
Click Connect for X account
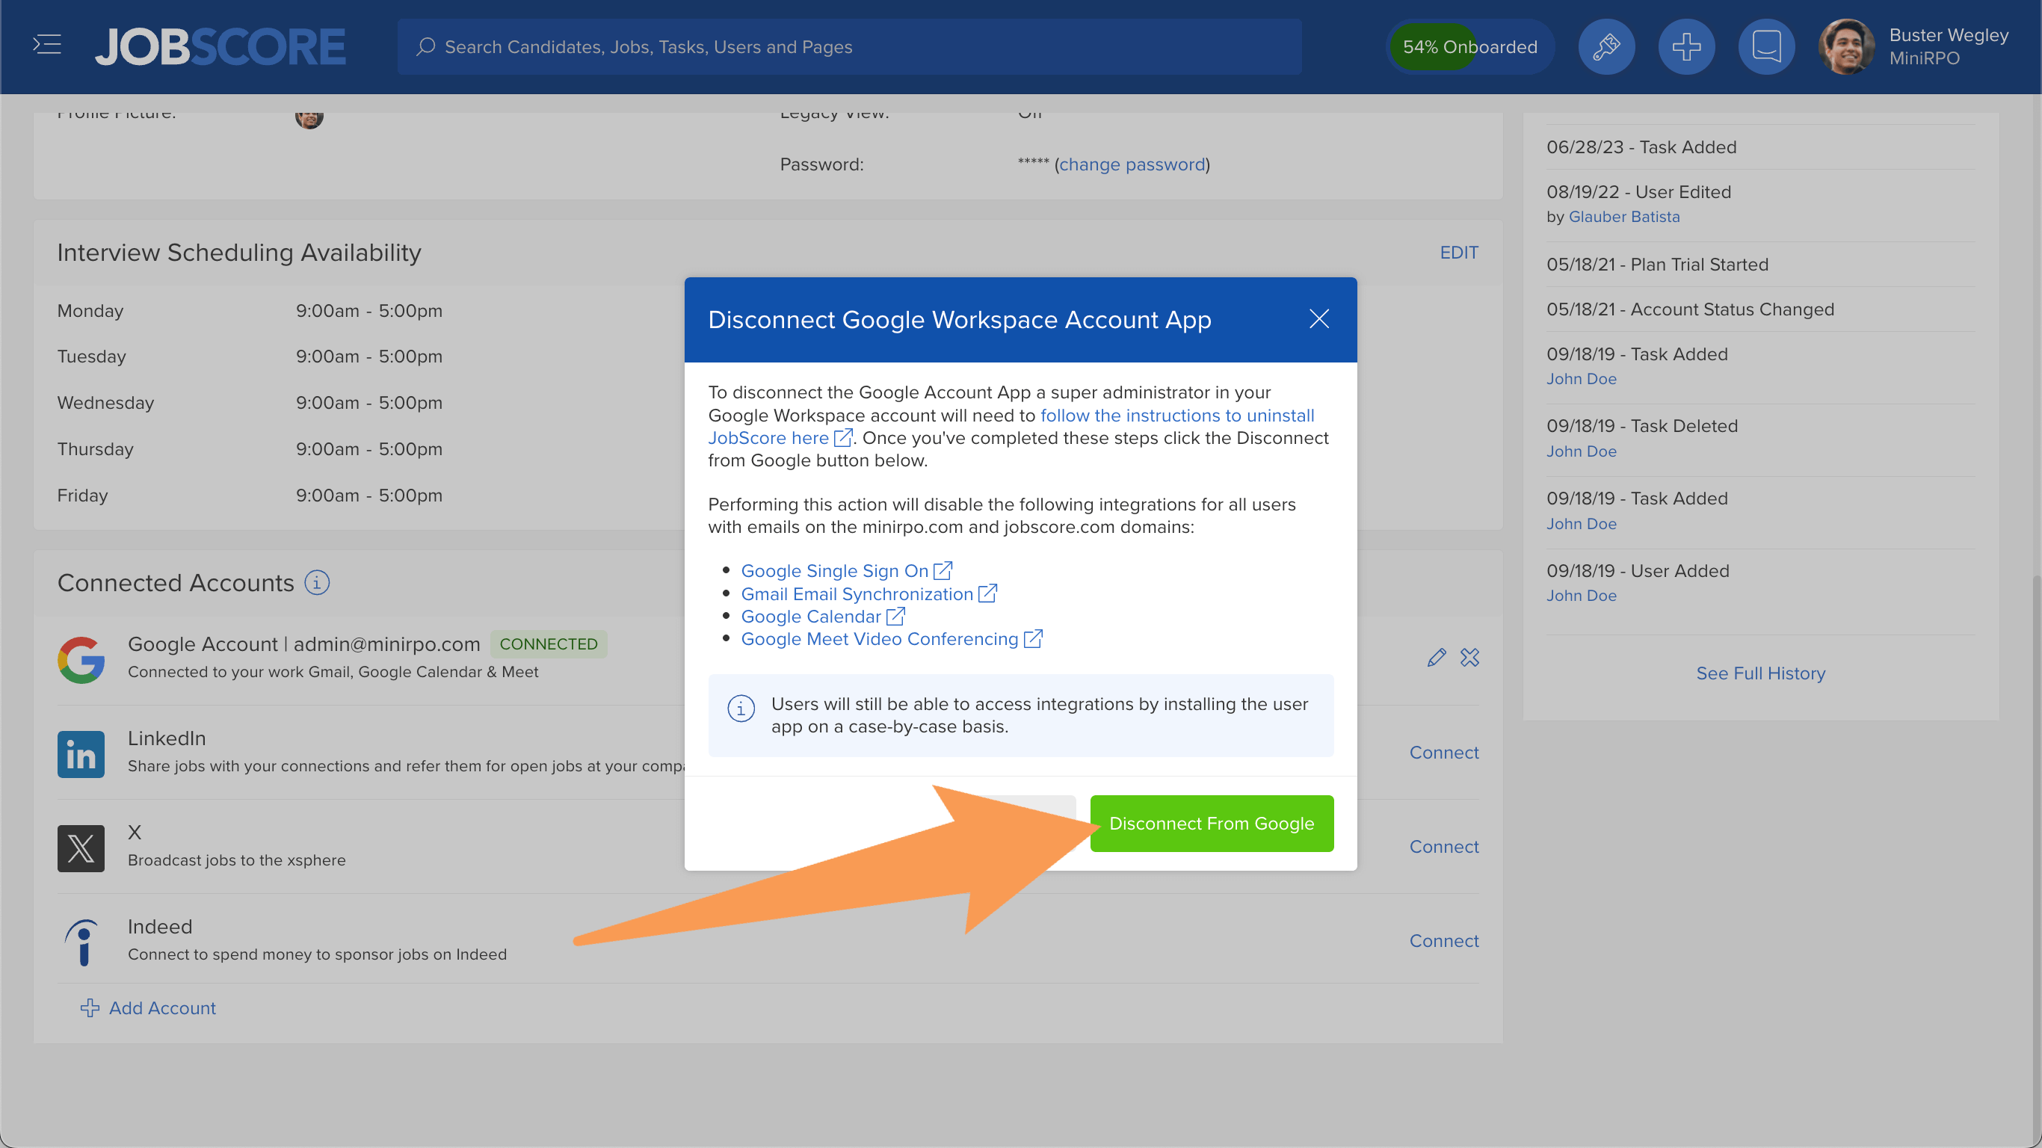pos(1443,847)
